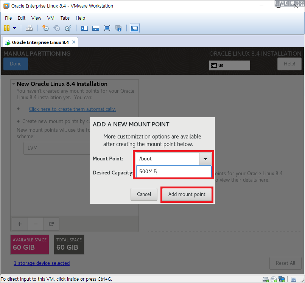305x283 pixels.
Task: Collapse New Oracle Linux 8.4 Installation section
Action: [14, 84]
